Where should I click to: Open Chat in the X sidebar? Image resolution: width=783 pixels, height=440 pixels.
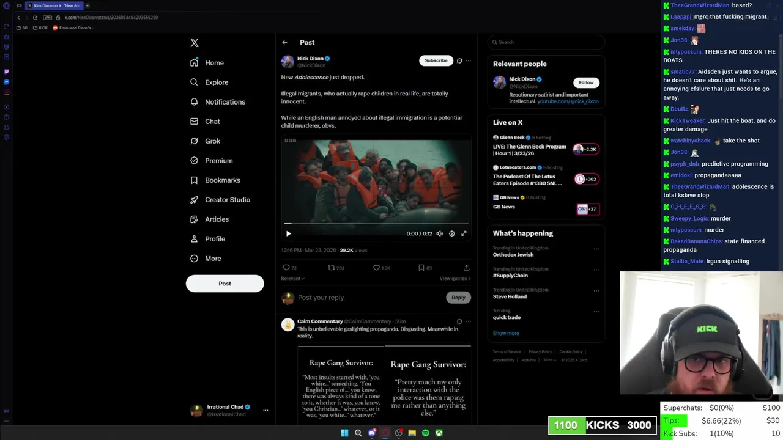coord(205,122)
